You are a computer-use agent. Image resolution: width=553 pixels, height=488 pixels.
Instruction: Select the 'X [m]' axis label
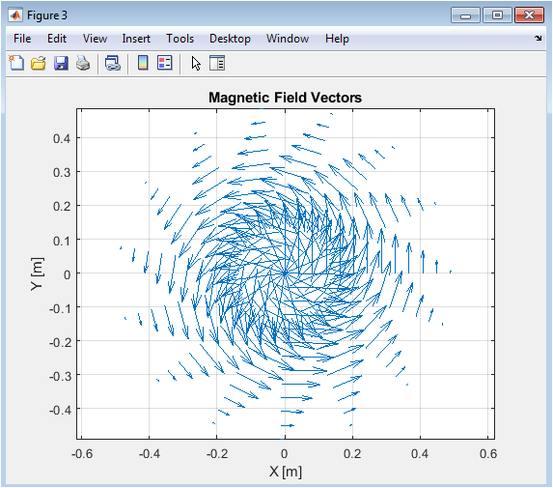(x=286, y=472)
